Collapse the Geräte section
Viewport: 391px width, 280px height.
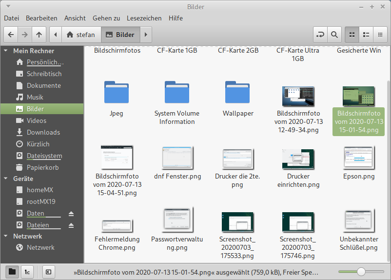6,179
